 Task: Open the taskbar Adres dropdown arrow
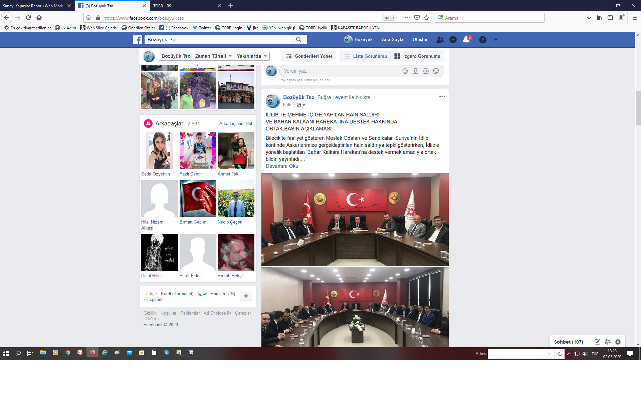point(549,354)
